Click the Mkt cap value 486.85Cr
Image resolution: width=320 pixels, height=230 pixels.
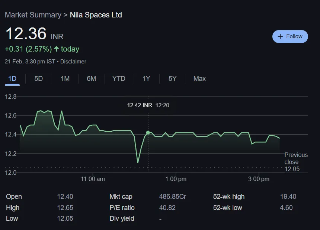pos(173,197)
